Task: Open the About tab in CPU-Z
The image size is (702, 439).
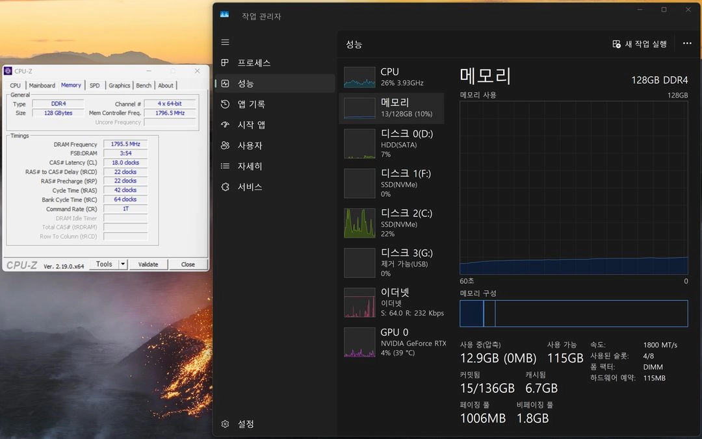Action: pyautogui.click(x=166, y=86)
